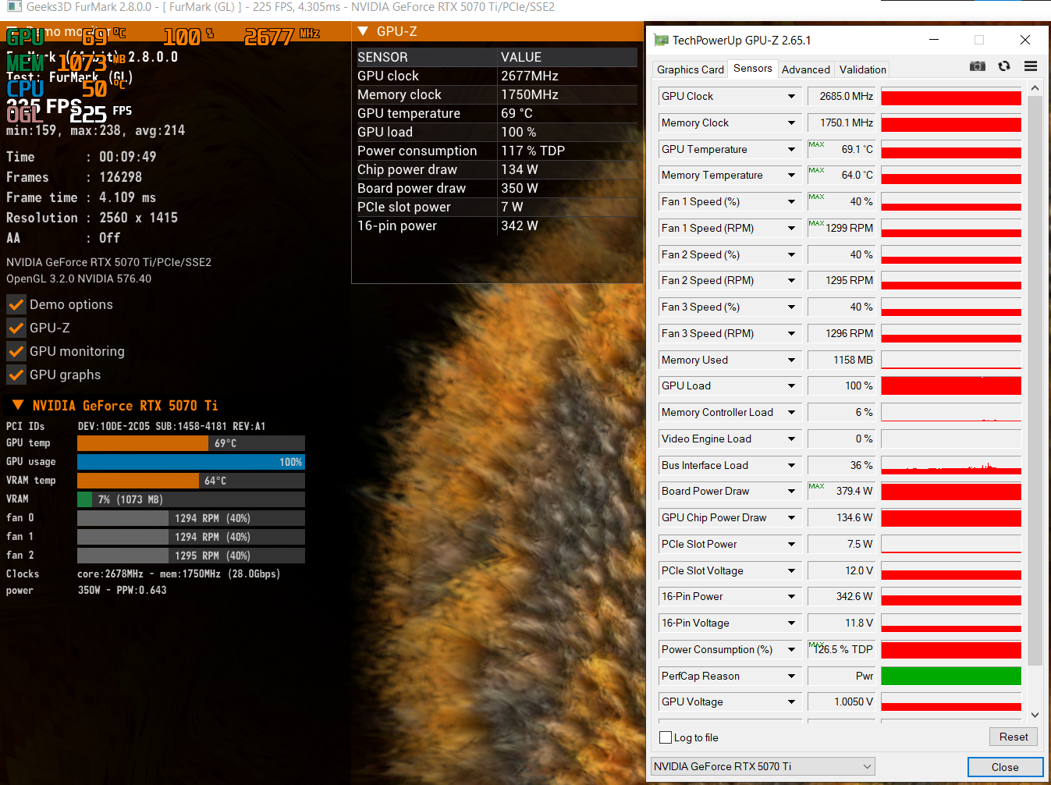
Task: Expand the GPU Voltage sensor dropdown
Action: coord(791,702)
